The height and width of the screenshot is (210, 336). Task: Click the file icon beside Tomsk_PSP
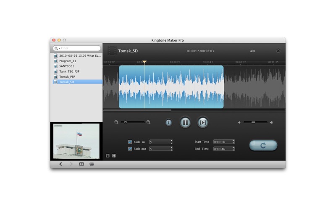(56, 76)
